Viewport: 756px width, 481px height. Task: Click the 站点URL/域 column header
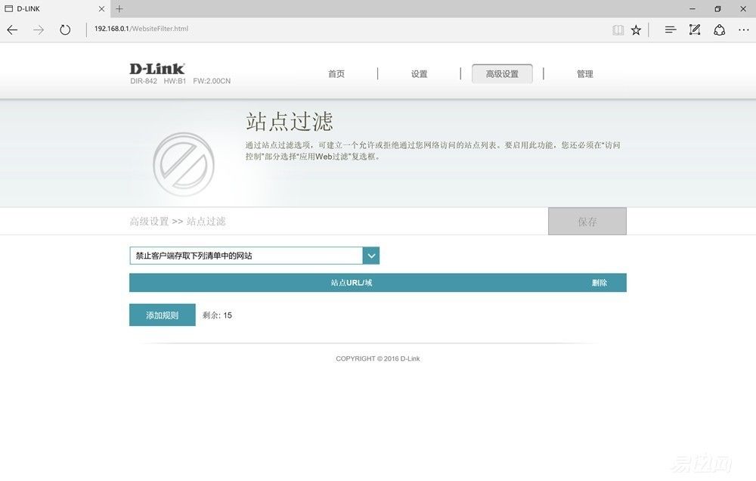[352, 283]
